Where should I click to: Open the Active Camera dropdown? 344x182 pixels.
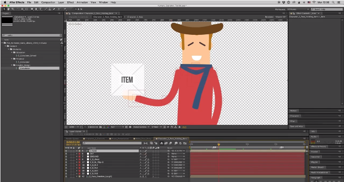coord(141,127)
